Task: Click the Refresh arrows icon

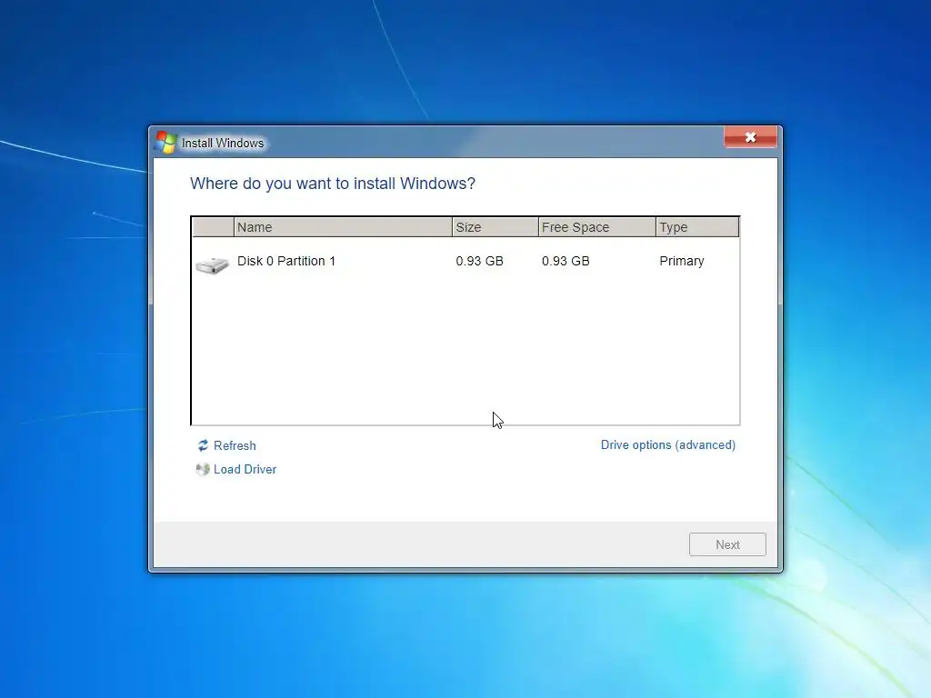Action: 203,445
